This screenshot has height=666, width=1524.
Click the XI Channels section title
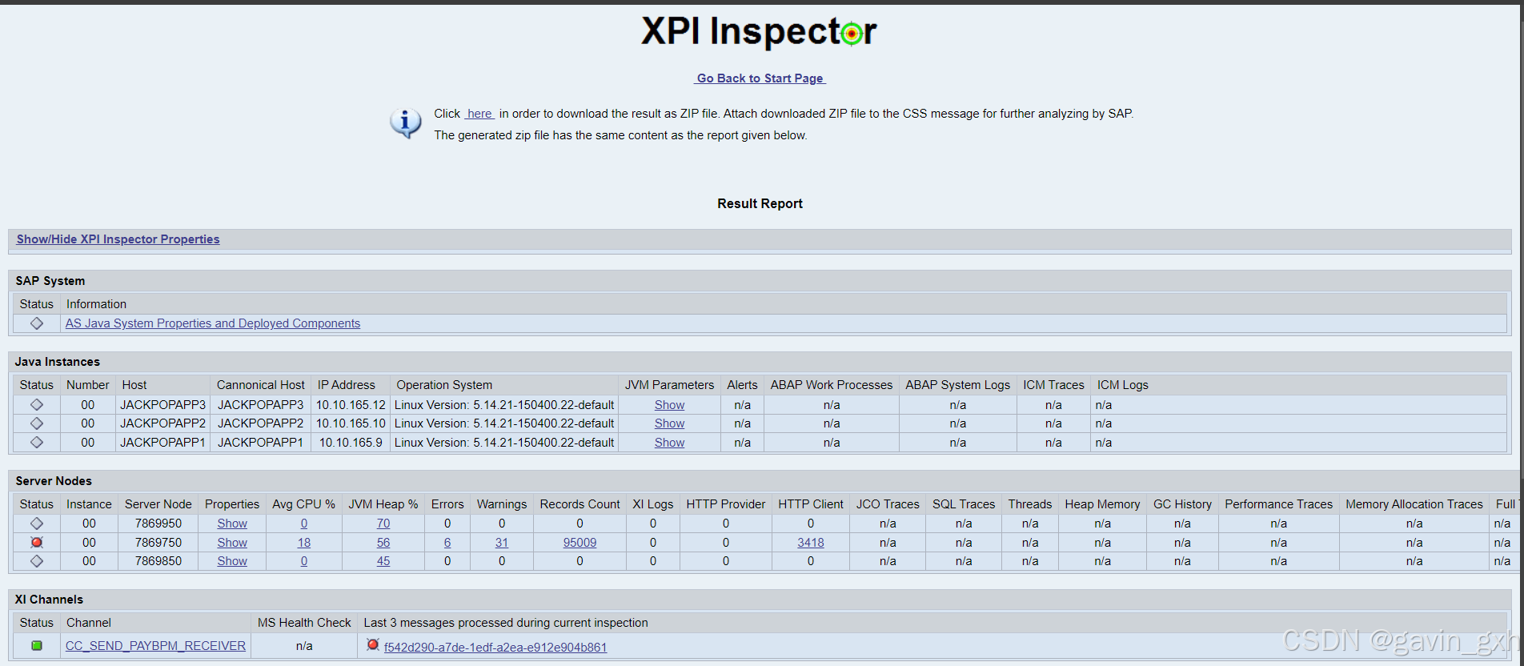click(x=49, y=600)
